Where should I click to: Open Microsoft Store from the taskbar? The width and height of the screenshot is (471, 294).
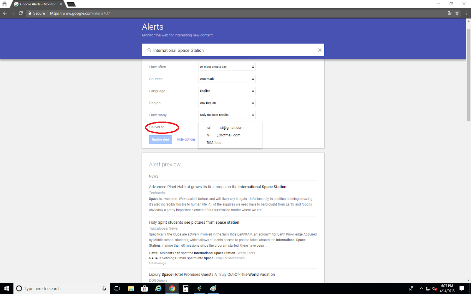coord(145,288)
